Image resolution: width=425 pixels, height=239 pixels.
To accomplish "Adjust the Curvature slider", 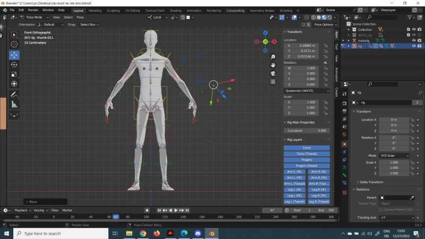I will [307, 130].
